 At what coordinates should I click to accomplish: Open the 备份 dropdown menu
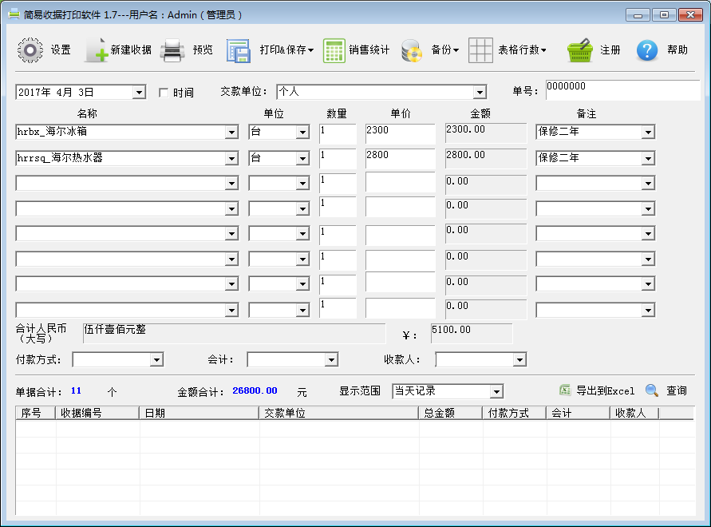pyautogui.click(x=444, y=50)
